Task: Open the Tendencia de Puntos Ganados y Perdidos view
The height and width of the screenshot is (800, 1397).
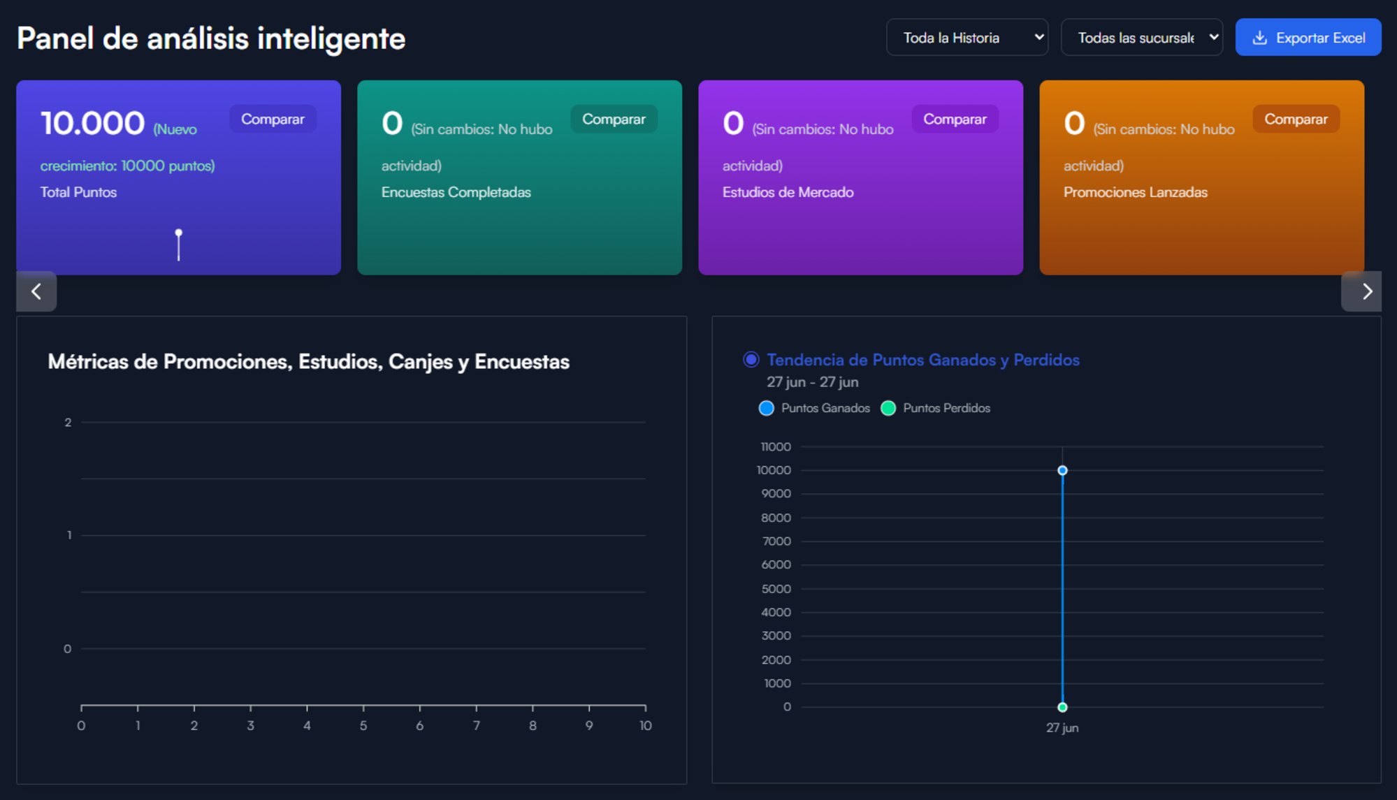Action: point(923,360)
